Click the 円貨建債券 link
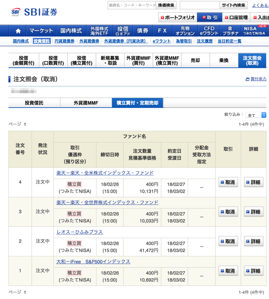 click(64, 41)
